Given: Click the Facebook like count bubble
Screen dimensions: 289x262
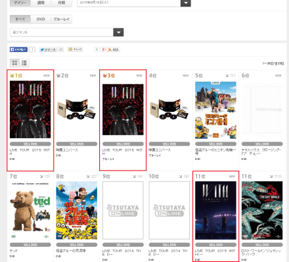Looking at the screenshot, I should 32,49.
